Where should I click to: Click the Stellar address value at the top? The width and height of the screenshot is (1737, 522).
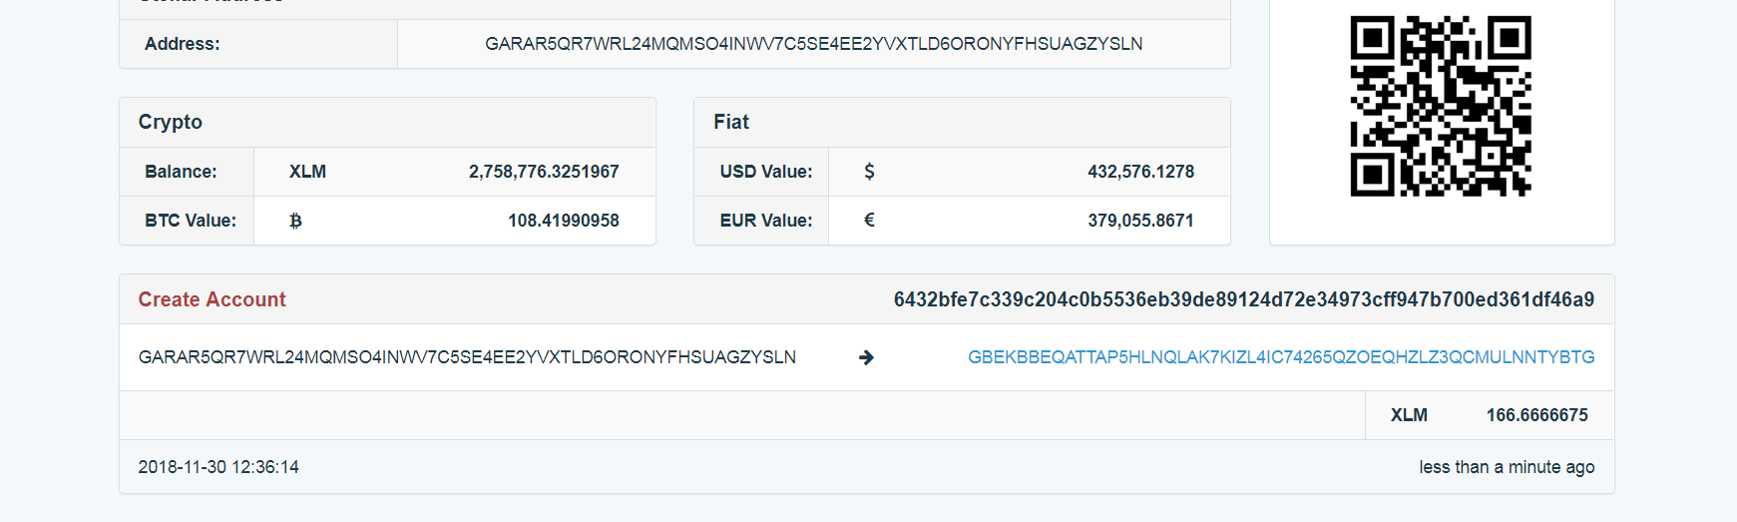tap(813, 44)
